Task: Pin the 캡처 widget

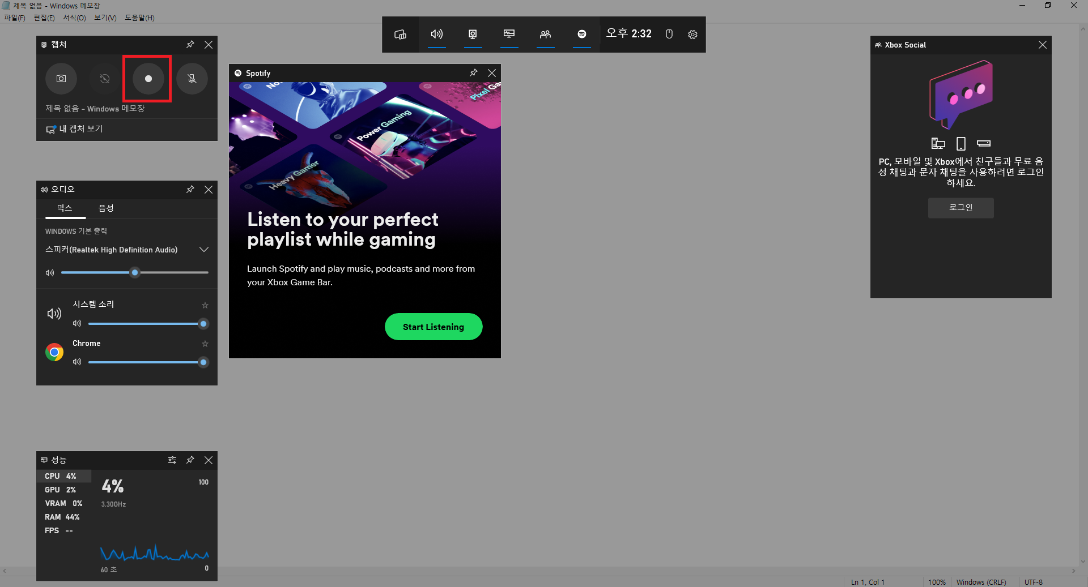Action: 190,45
